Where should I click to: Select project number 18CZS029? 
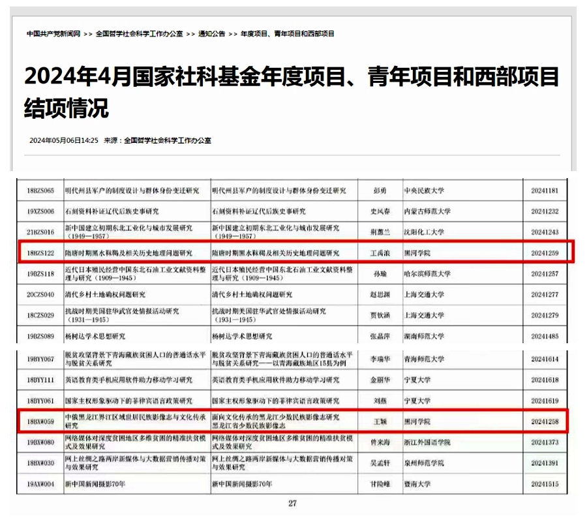click(x=40, y=315)
